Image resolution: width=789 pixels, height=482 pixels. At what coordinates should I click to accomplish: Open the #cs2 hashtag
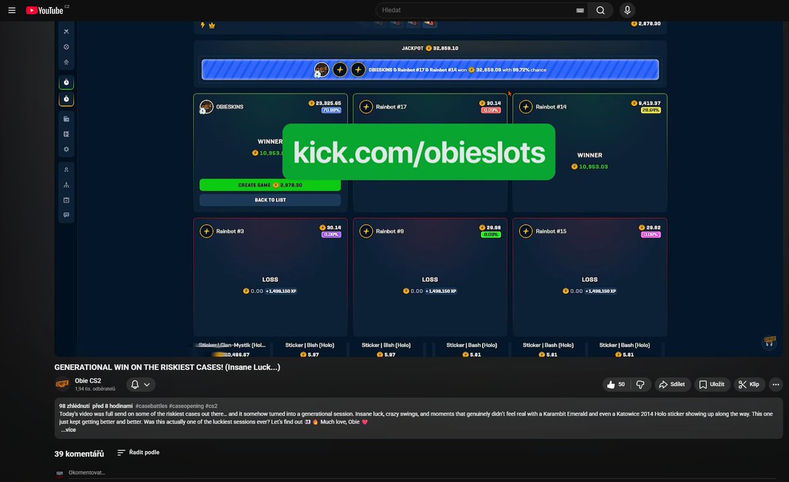pos(212,406)
